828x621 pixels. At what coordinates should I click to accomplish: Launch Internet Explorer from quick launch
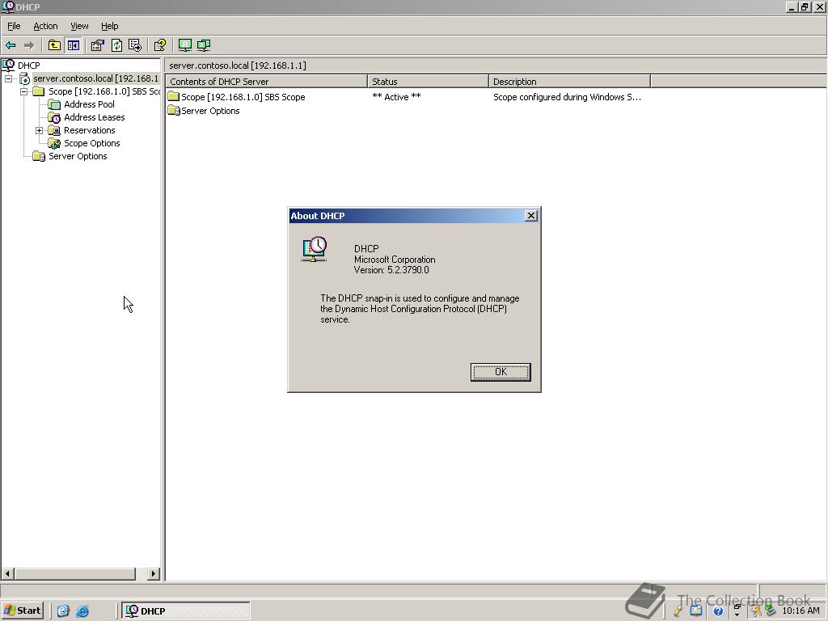(82, 611)
